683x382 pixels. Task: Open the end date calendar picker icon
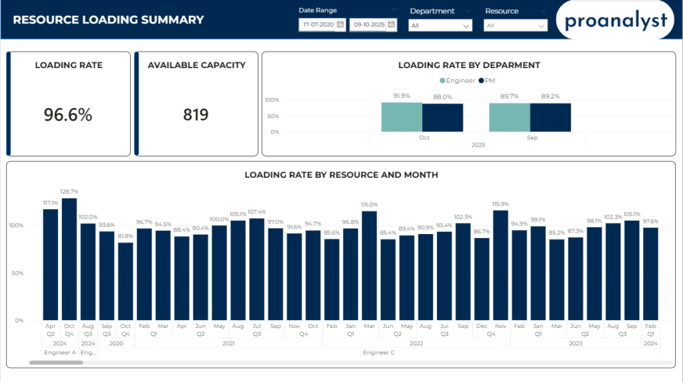coord(392,25)
